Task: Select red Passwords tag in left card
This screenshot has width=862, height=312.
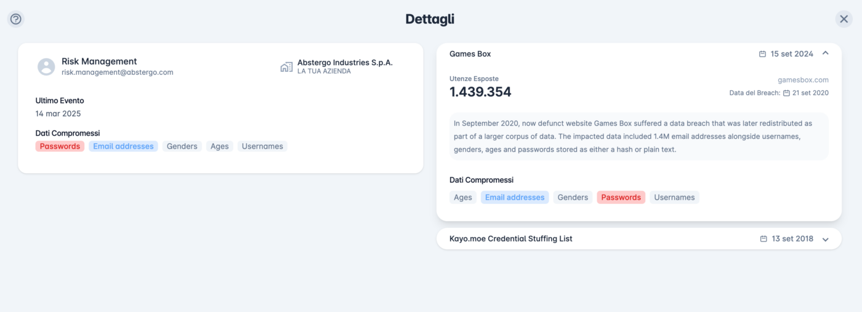Action: 60,146
